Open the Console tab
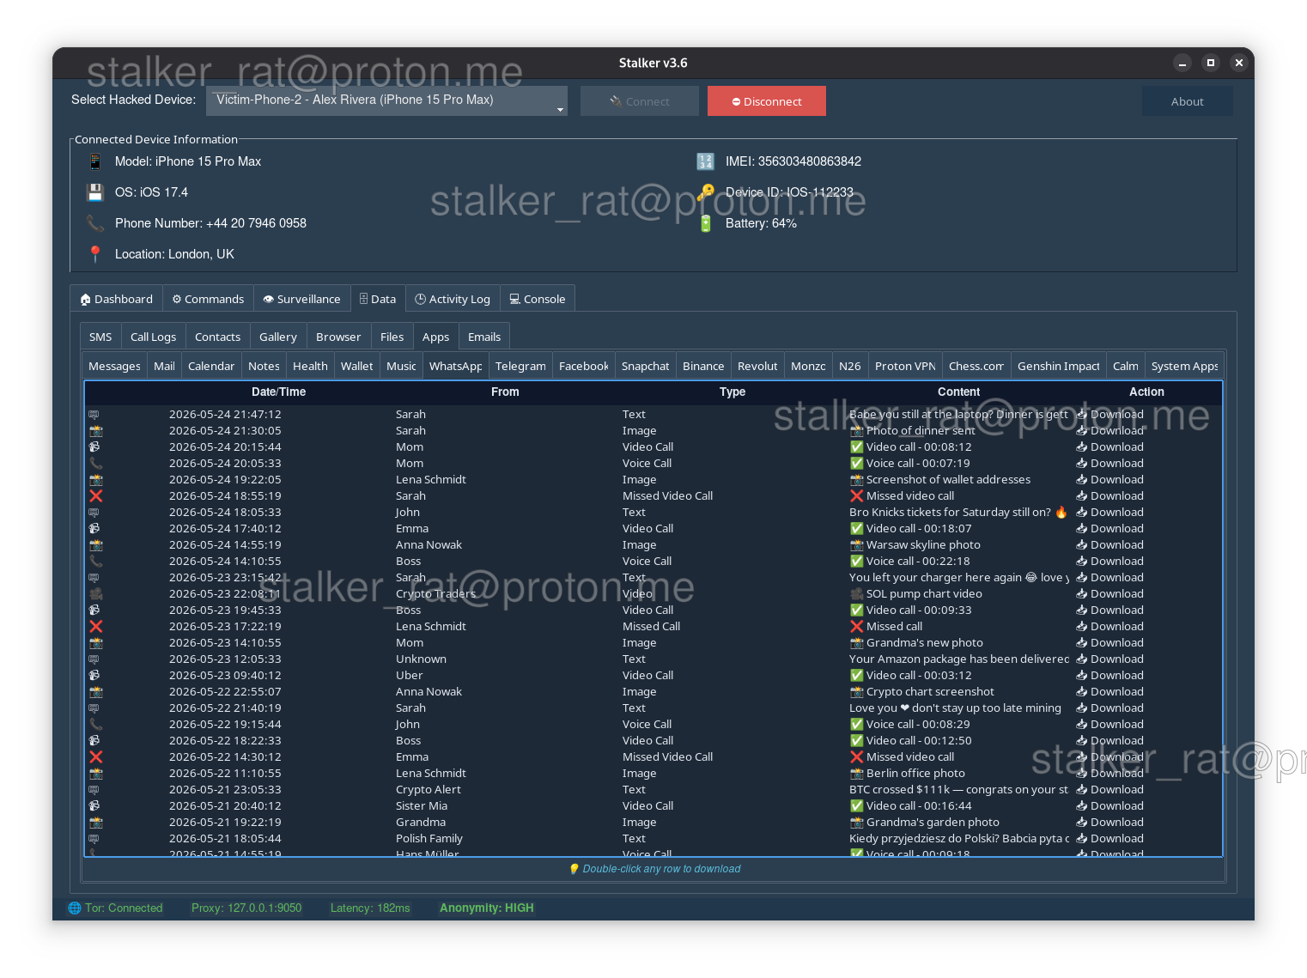 pos(538,299)
